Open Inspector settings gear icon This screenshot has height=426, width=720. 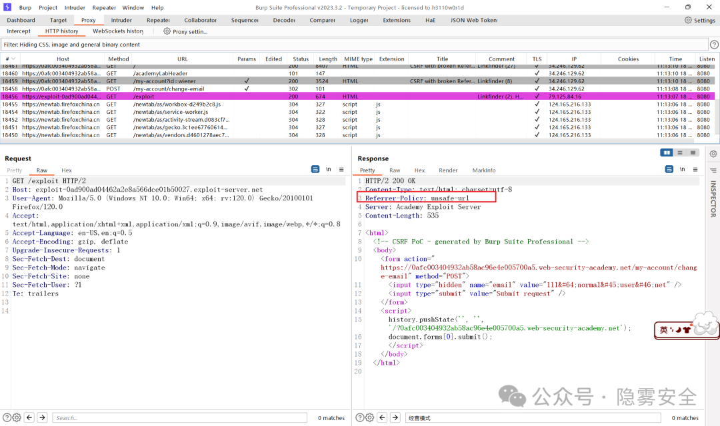point(713,154)
